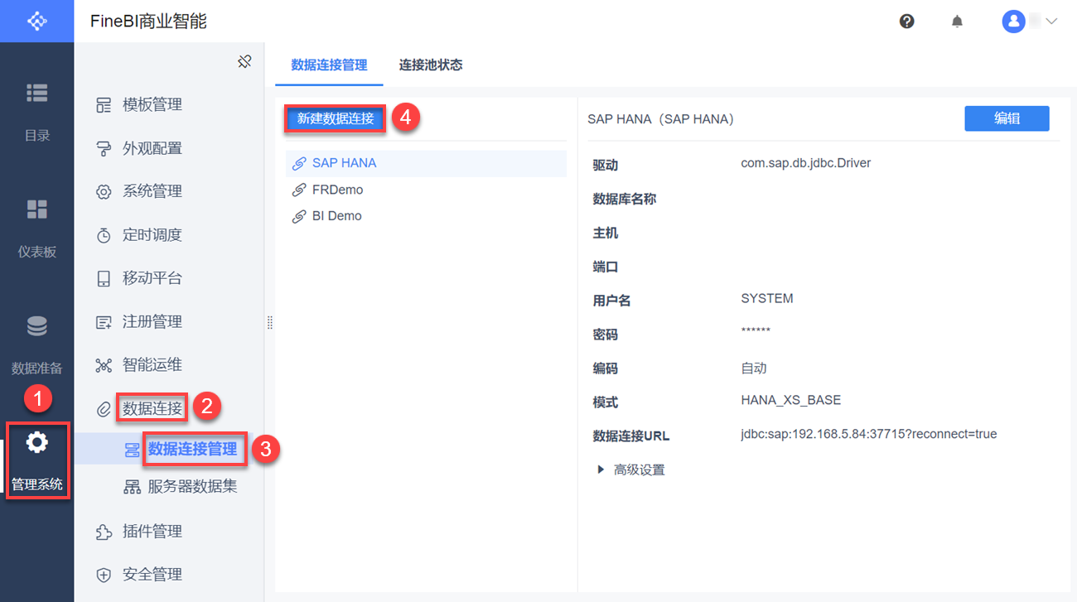Click the 注册管理 icon
This screenshot has width=1077, height=602.
click(x=104, y=322)
